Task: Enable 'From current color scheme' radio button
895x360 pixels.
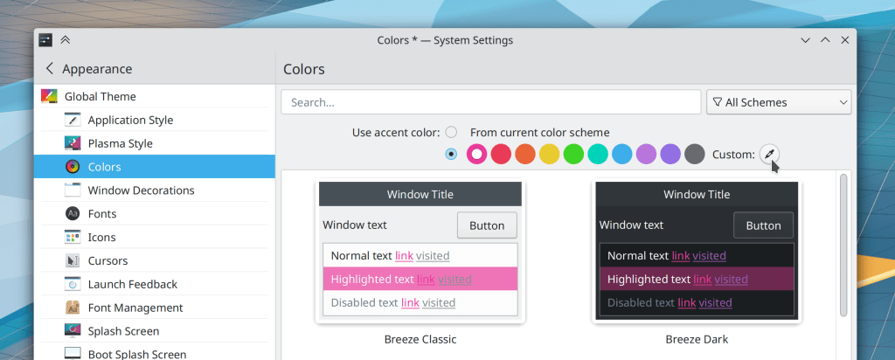Action: coord(451,132)
